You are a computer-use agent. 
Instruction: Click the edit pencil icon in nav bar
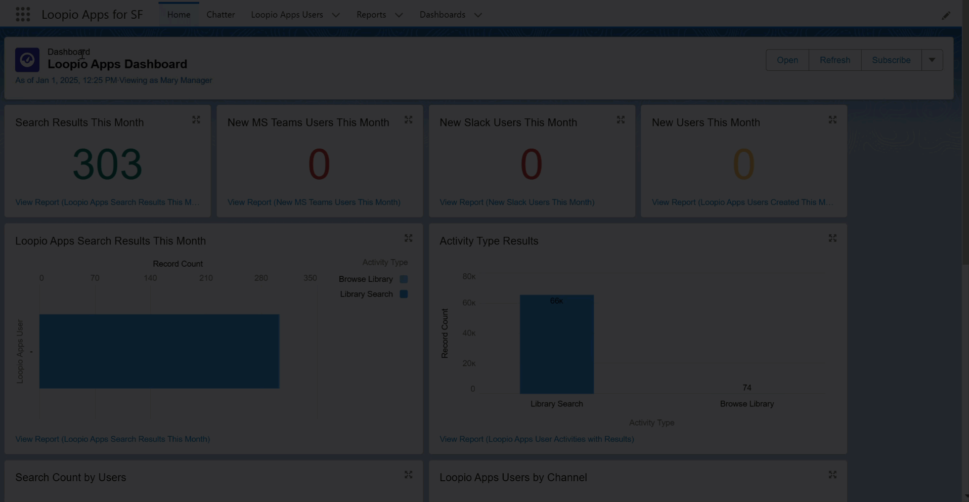tap(946, 16)
